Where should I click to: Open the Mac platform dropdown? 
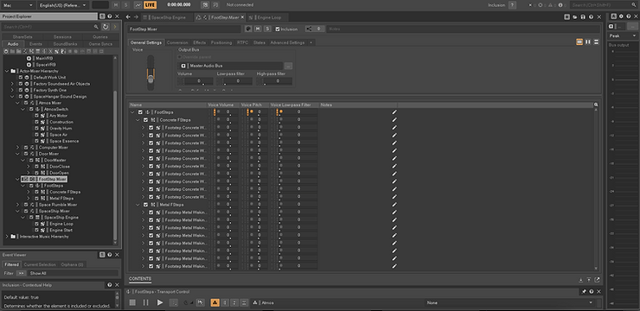point(18,5)
